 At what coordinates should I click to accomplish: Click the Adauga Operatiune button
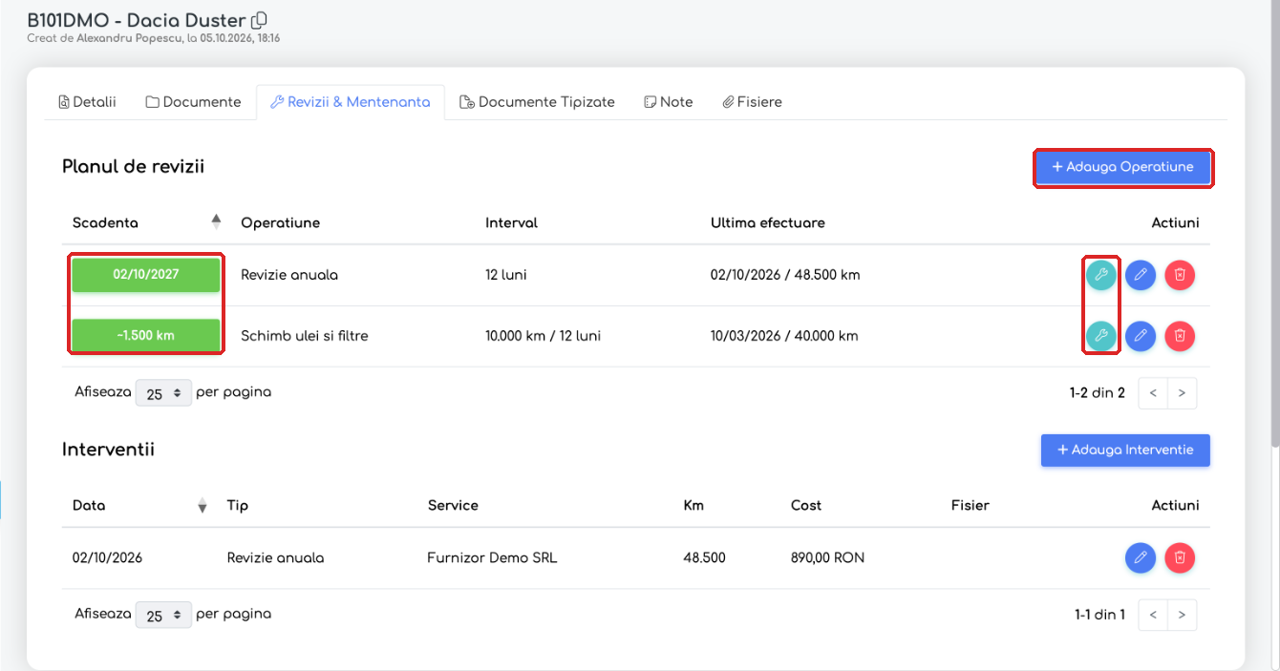(1123, 167)
